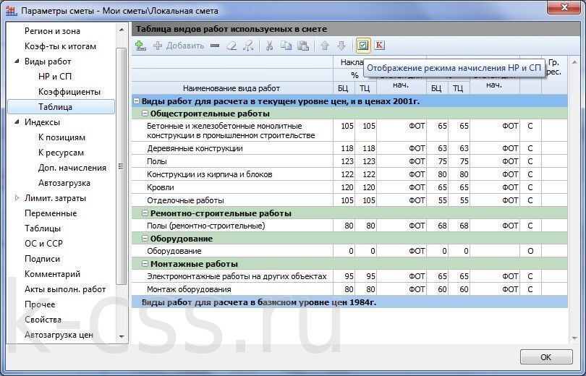
Task: Close the Параметры сметы window
Action: point(564,7)
